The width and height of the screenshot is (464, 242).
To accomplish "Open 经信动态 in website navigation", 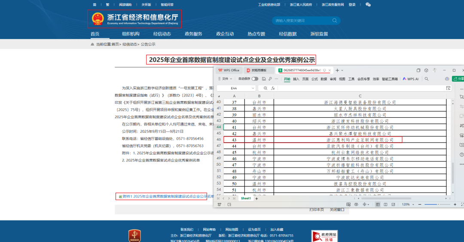I will (x=162, y=34).
